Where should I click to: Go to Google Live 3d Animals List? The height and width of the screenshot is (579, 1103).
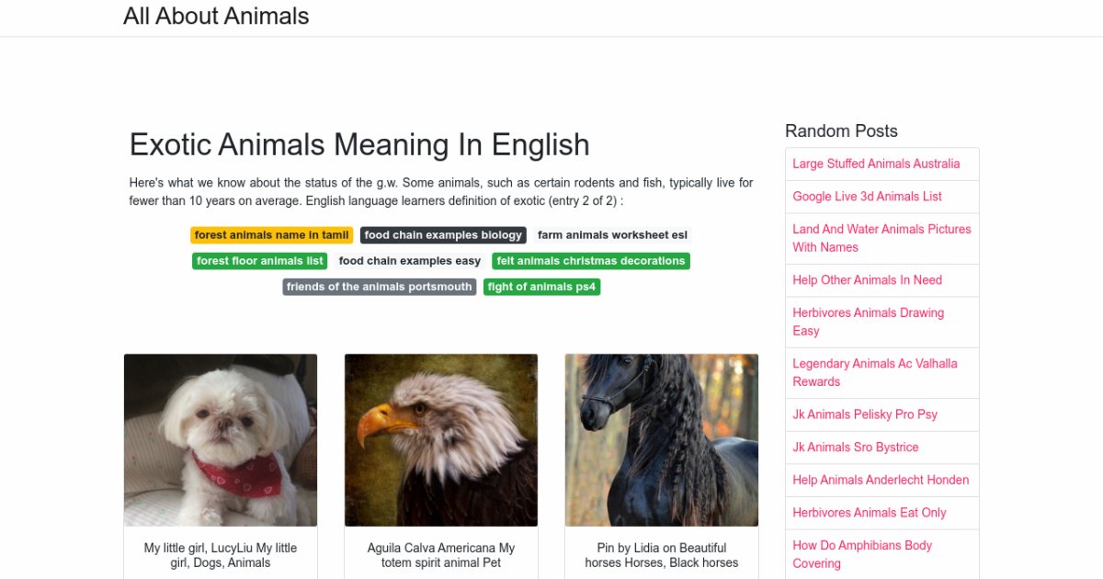point(867,197)
